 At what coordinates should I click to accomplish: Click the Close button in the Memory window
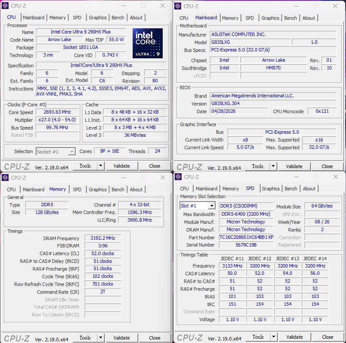tap(155, 338)
